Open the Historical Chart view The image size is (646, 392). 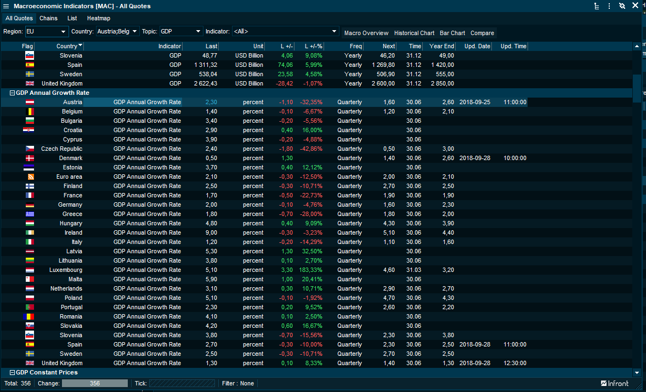point(414,33)
